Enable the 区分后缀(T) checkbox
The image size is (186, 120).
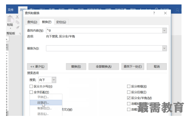point(129,92)
